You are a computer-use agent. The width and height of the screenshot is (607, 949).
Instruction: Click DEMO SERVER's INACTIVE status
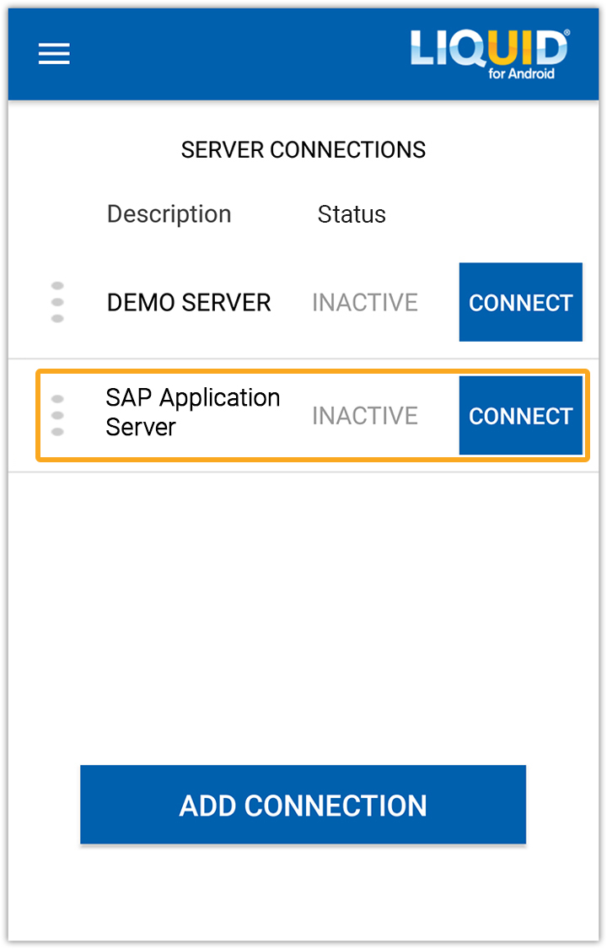coord(365,302)
